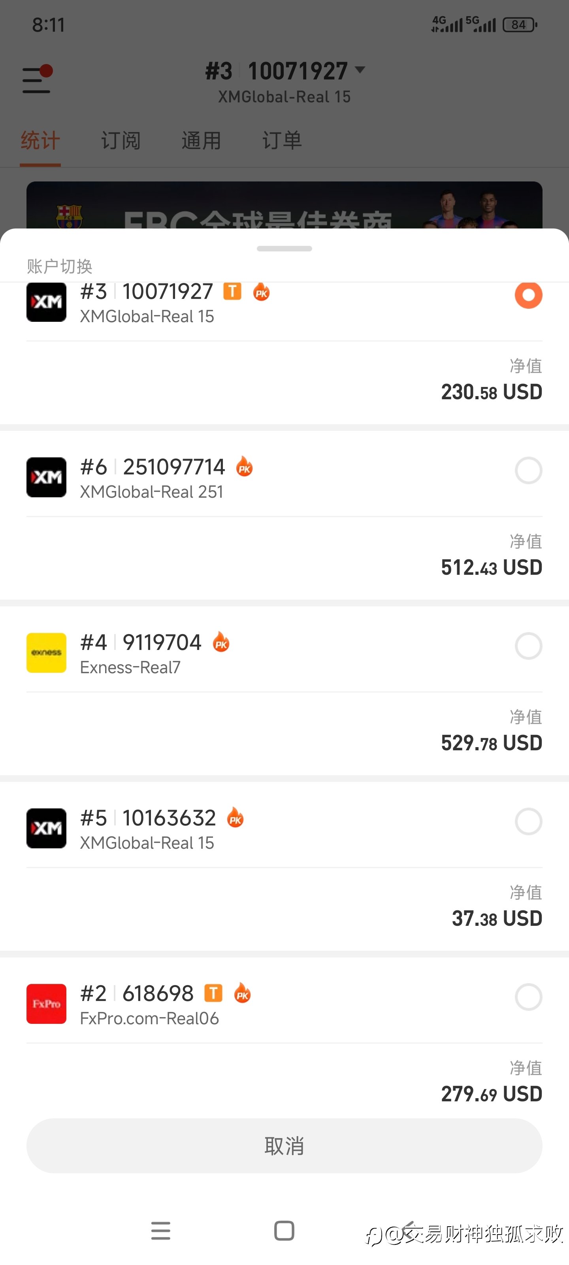Tap the FxPro logo for account #2
This screenshot has height=1265, width=569.
tap(46, 1003)
